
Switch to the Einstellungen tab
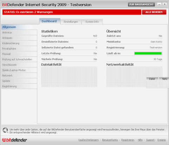[71, 22]
